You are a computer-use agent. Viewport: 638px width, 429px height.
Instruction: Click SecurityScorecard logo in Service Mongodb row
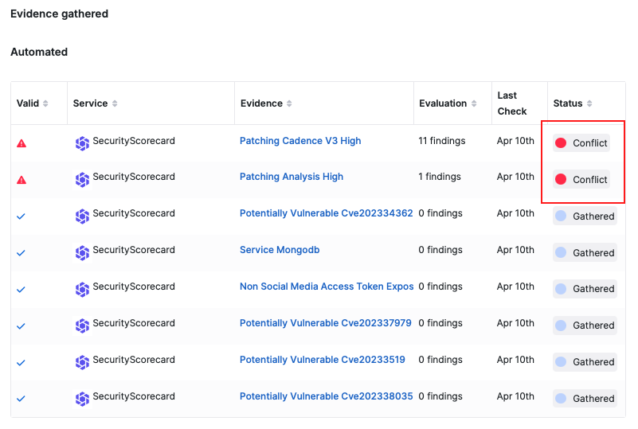[x=82, y=252]
